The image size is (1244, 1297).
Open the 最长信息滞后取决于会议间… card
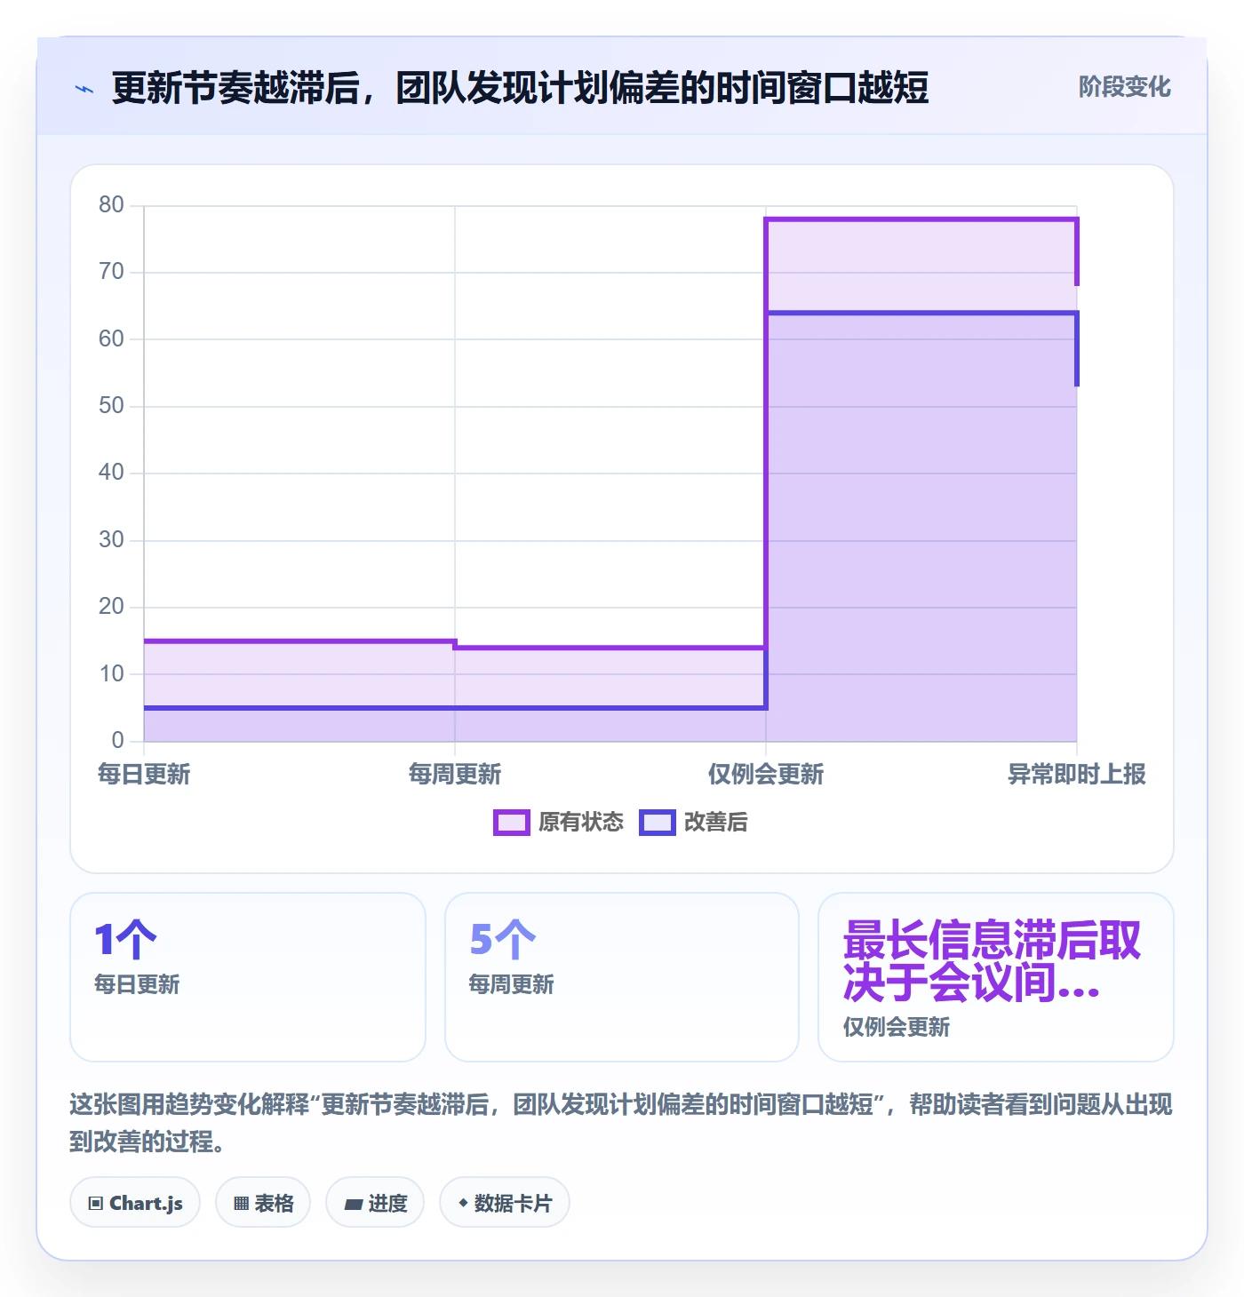tap(996, 977)
